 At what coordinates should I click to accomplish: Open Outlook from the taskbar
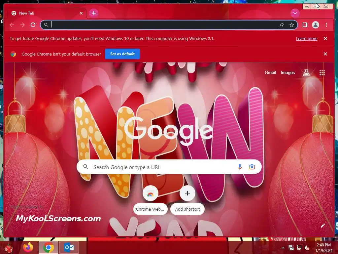tap(69, 247)
